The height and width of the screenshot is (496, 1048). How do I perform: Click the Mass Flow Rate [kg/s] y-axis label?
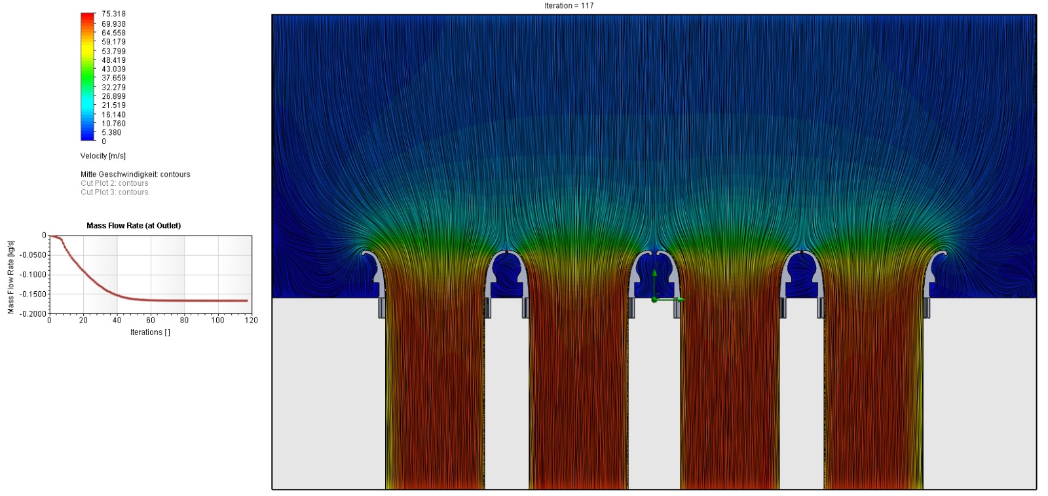(x=10, y=277)
